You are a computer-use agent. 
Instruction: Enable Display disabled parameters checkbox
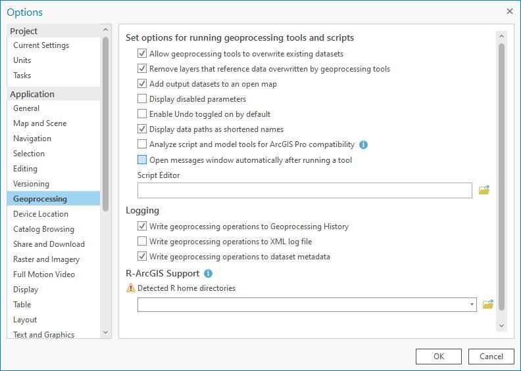[142, 99]
